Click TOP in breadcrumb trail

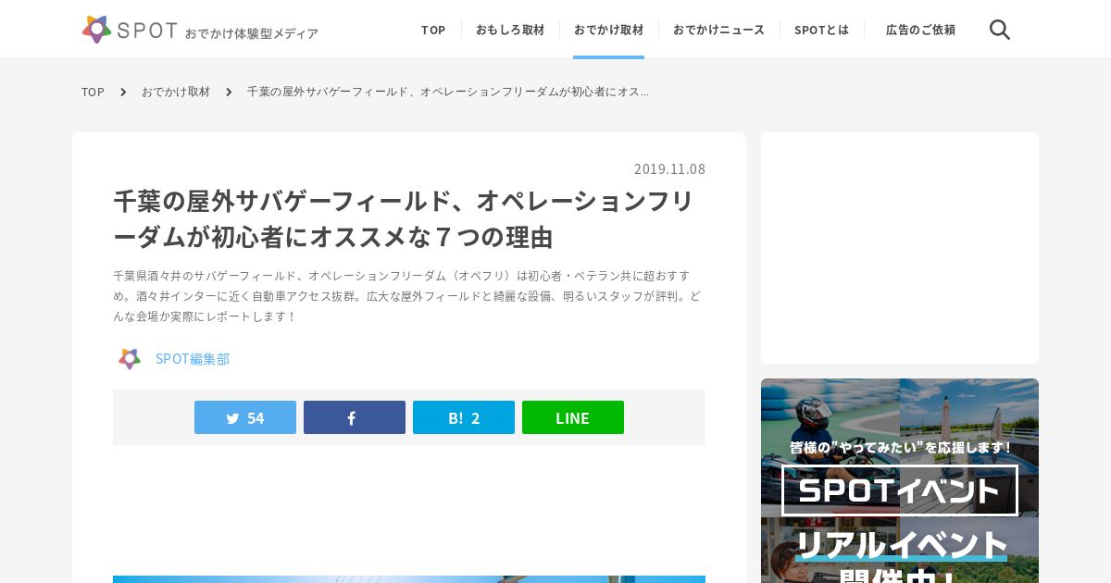93,92
